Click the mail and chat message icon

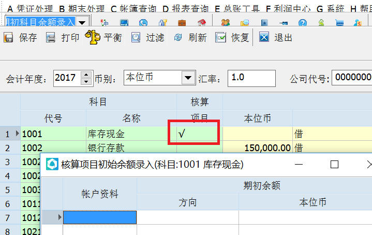[245, 23]
